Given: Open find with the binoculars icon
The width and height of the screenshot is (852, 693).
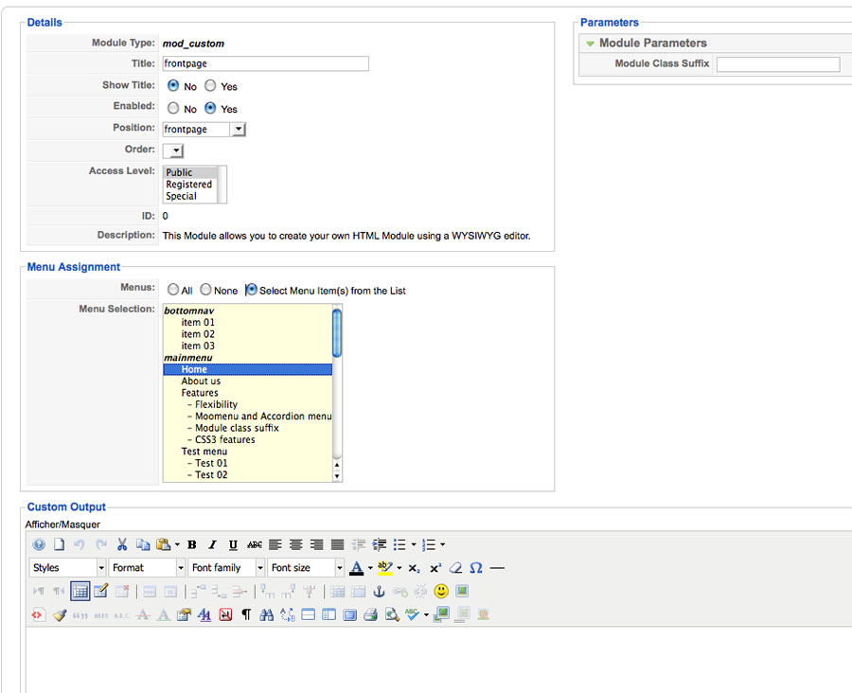Looking at the screenshot, I should click(266, 614).
